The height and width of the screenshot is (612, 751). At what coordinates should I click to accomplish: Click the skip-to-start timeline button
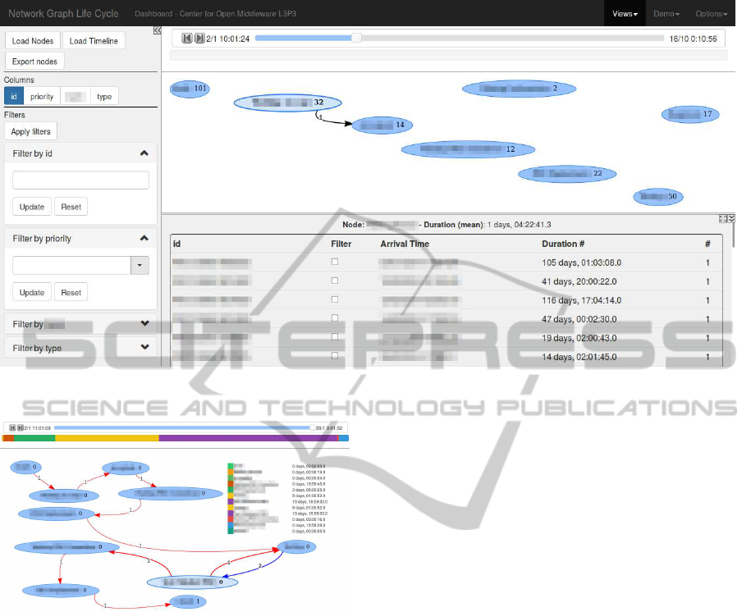click(187, 38)
